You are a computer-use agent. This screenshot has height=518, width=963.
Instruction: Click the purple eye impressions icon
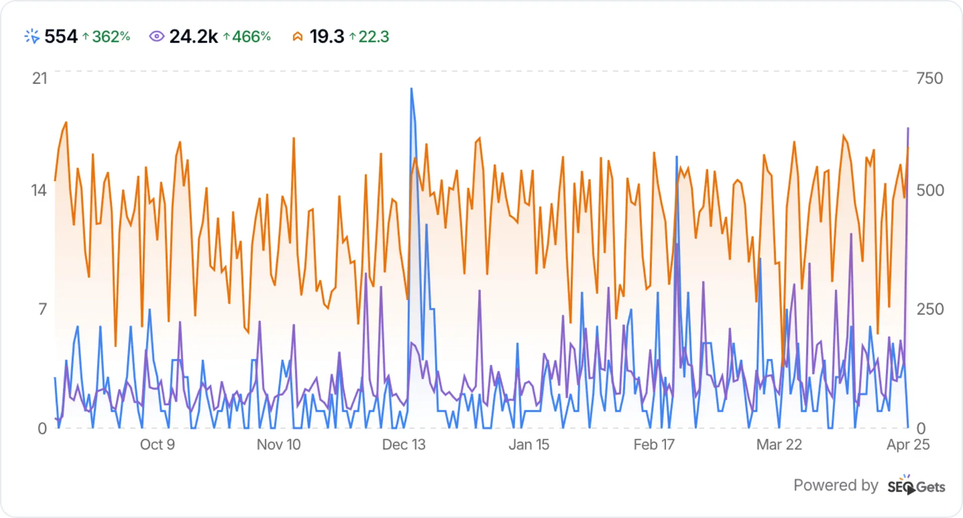click(157, 36)
